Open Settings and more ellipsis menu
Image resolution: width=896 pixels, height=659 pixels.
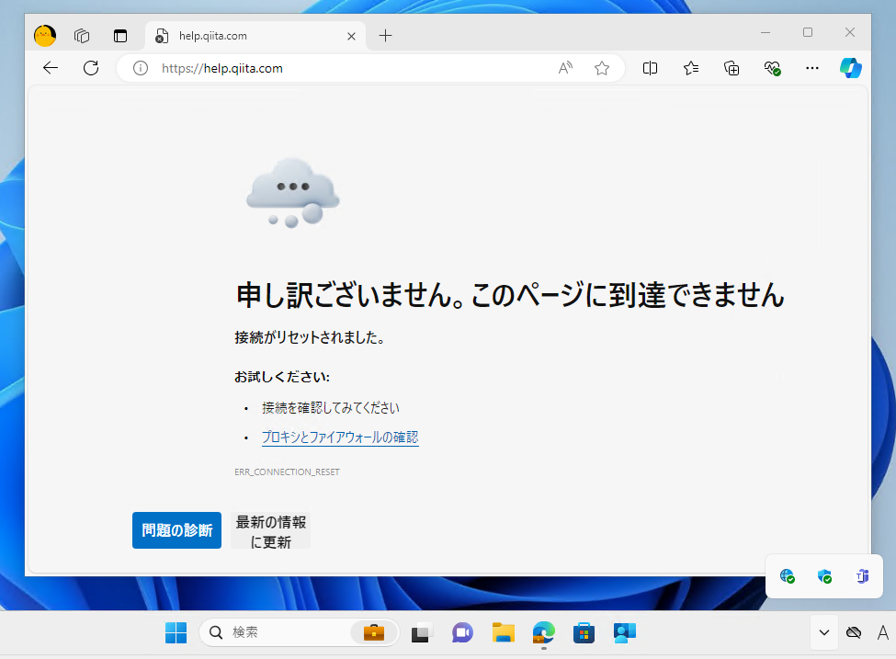click(812, 68)
